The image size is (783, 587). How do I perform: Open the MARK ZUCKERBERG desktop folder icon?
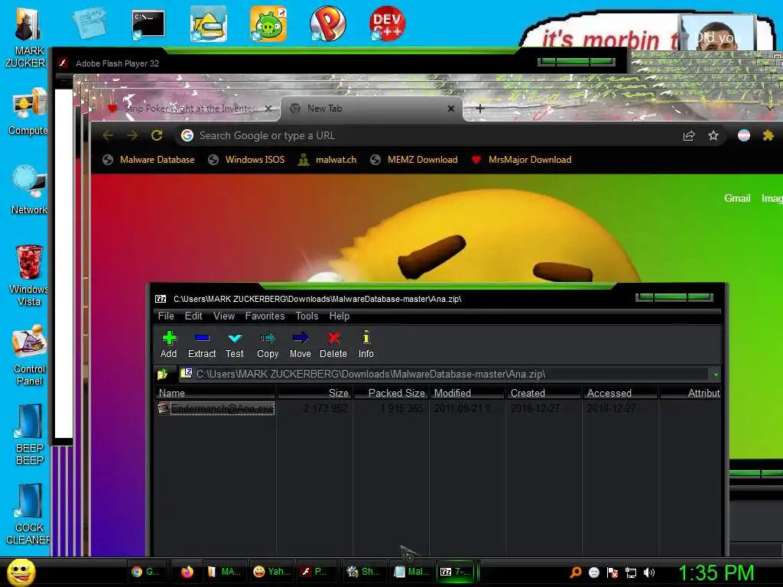pyautogui.click(x=28, y=37)
